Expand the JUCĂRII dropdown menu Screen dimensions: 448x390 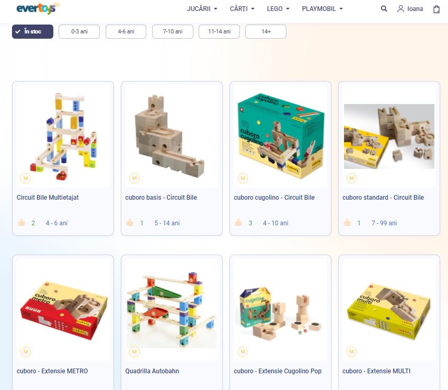pos(202,9)
